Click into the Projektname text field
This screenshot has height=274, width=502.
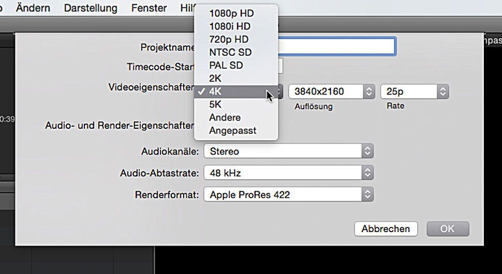tap(336, 47)
